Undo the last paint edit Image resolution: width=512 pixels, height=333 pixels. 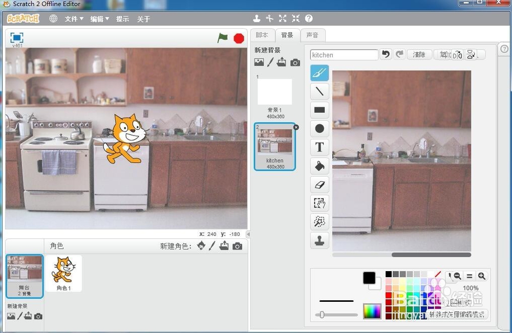386,54
